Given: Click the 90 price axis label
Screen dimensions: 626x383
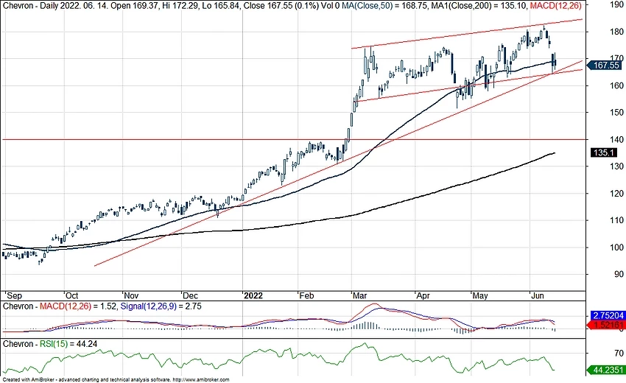Looking at the screenshot, I should point(619,275).
